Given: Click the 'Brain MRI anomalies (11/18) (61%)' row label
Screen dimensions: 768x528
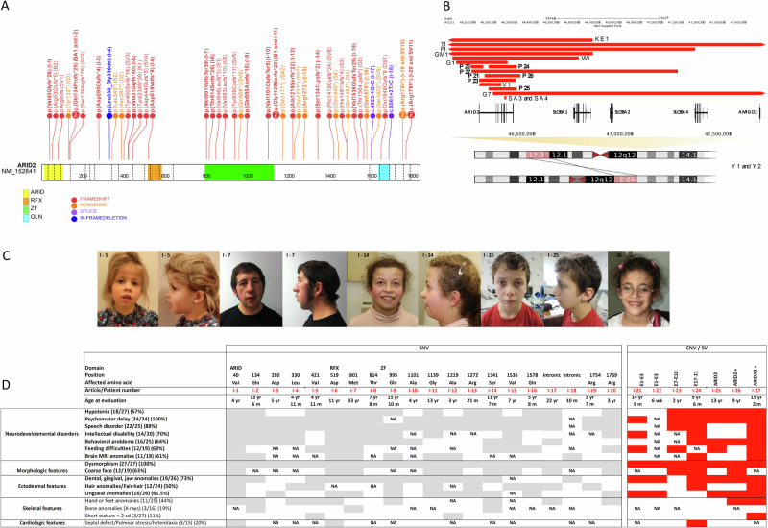Looking at the screenshot, I should [x=127, y=456].
